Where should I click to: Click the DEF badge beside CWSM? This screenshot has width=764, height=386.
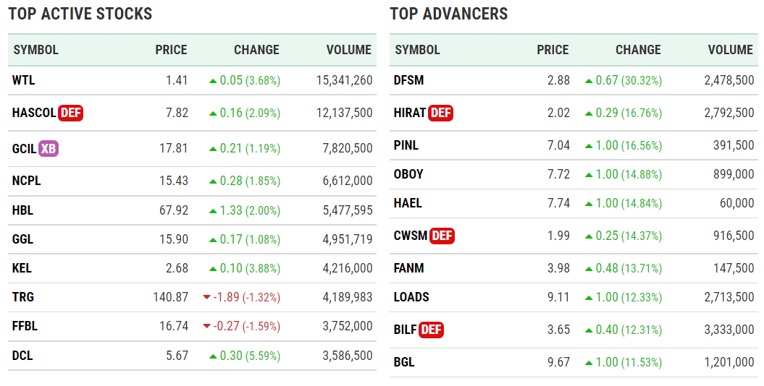point(442,236)
